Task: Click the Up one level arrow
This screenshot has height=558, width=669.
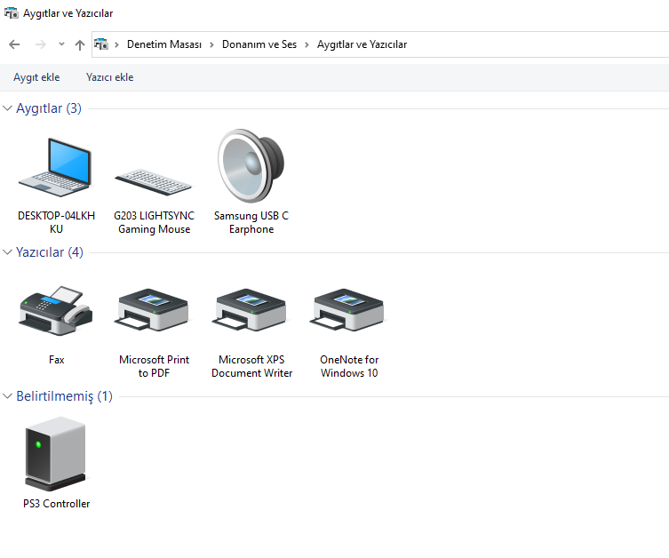Action: coord(80,44)
